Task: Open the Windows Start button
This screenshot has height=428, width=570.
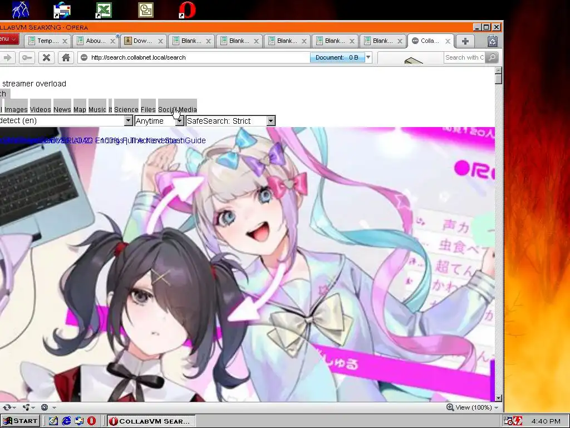Action: coord(21,421)
